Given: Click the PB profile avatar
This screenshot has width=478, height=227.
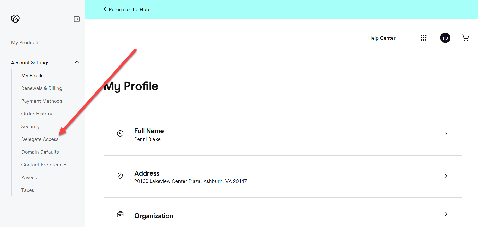Looking at the screenshot, I should (x=445, y=38).
